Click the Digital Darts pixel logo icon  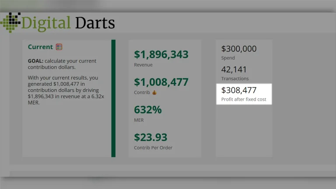pos(10,22)
